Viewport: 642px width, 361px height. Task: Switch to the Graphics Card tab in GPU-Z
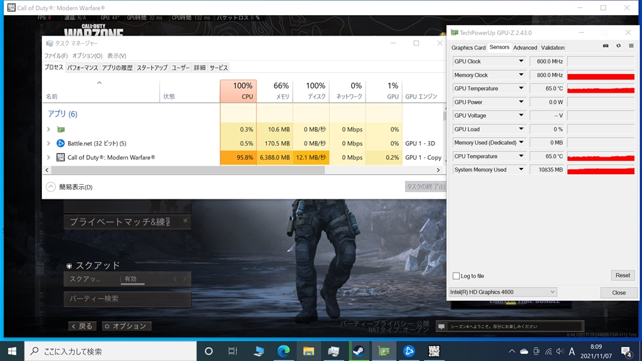tap(468, 48)
